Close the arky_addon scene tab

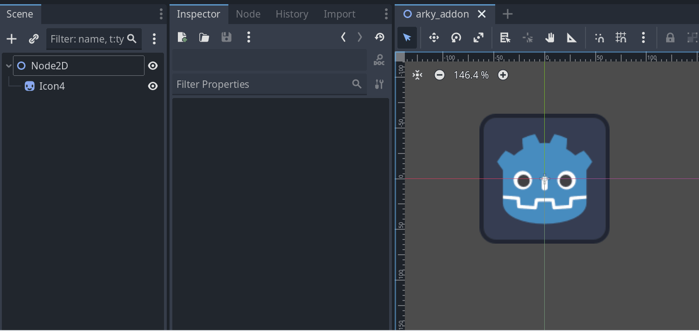point(482,14)
